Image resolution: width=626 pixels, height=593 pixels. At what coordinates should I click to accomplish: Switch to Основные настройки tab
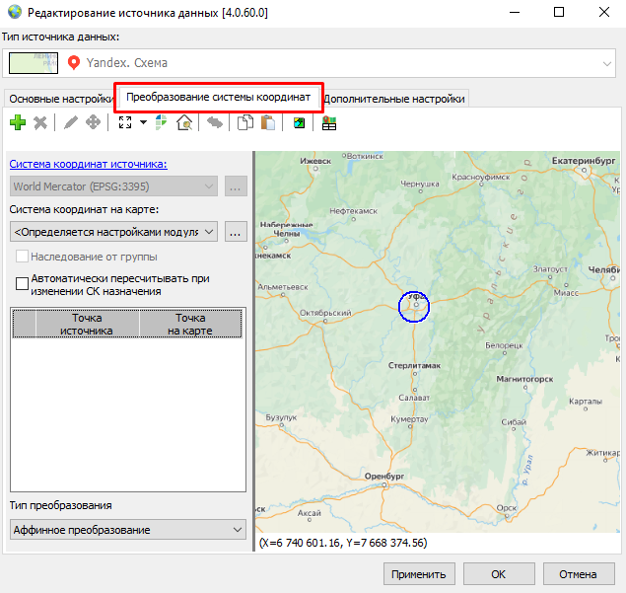click(x=61, y=99)
